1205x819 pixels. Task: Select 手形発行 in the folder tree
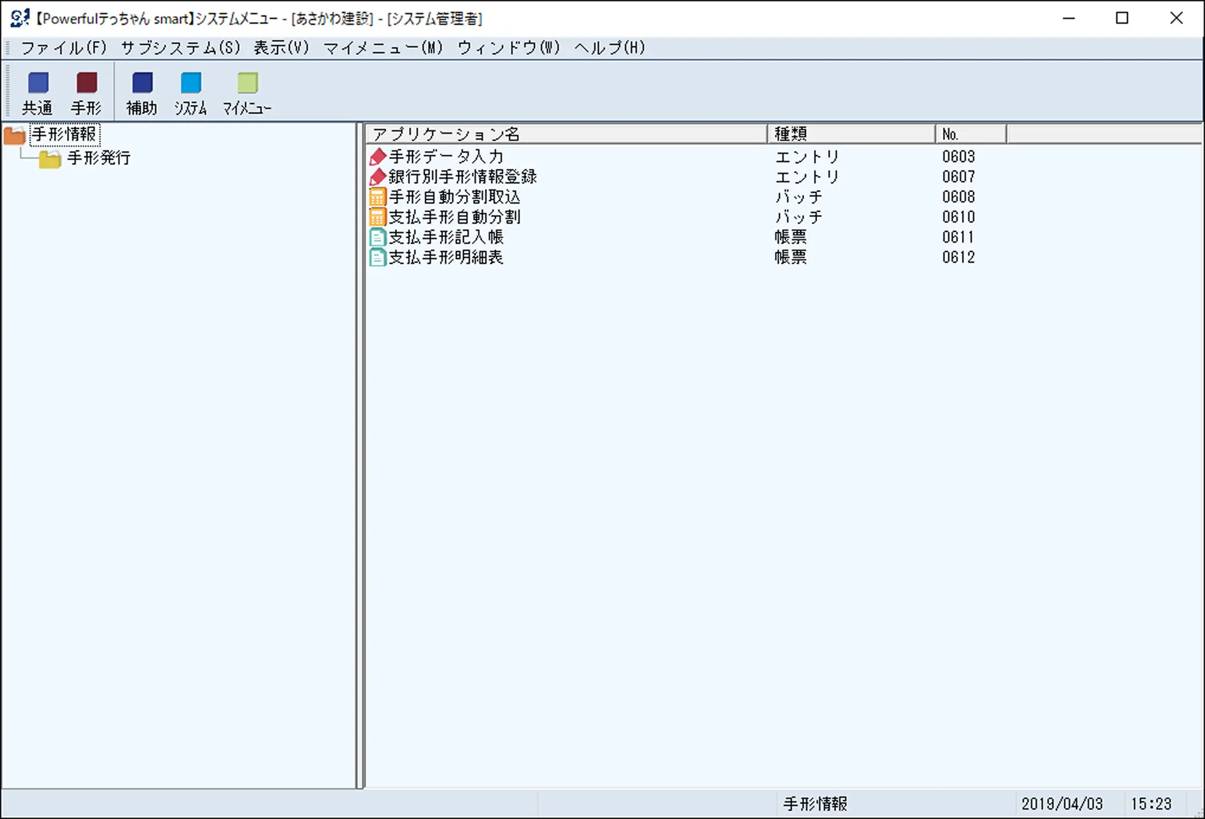coord(98,157)
